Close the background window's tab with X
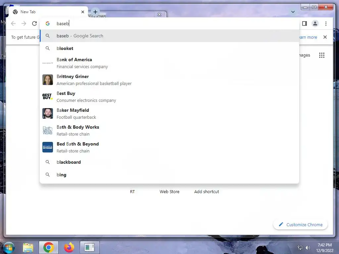 [x=159, y=15]
